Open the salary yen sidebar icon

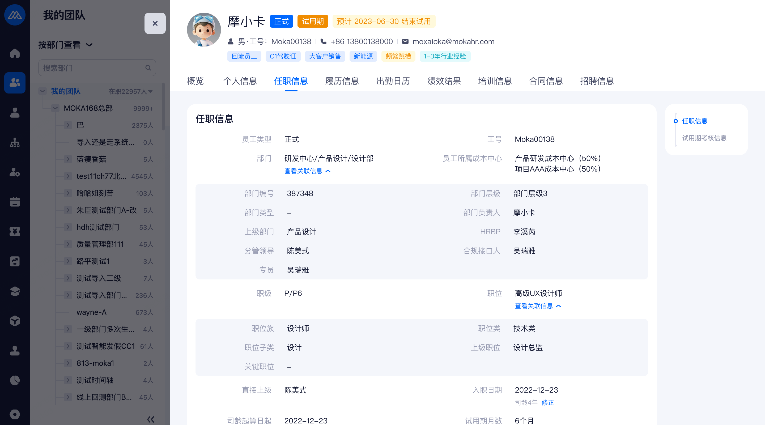coord(15,232)
